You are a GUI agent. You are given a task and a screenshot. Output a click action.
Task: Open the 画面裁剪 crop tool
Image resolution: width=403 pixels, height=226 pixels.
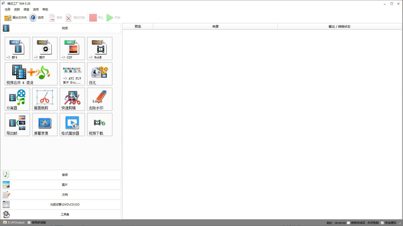point(45,99)
